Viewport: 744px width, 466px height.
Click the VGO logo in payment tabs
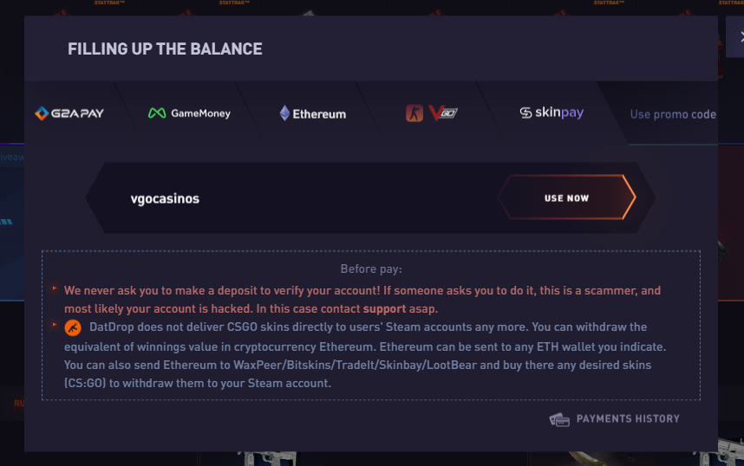click(443, 113)
